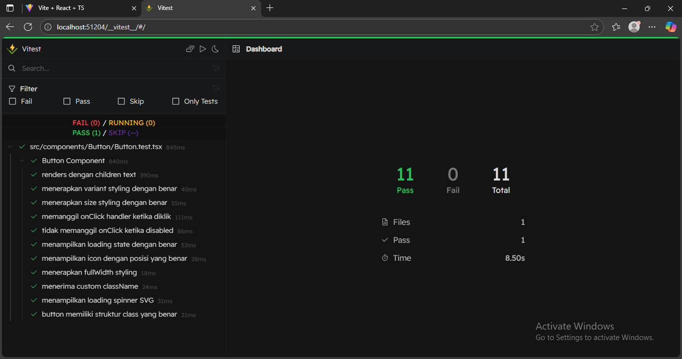Bookmark page using the star icon
Screen dimensions: 682x359
click(x=594, y=27)
